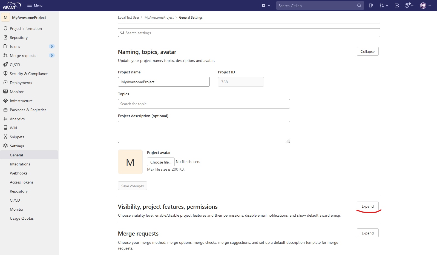Image resolution: width=437 pixels, height=255 pixels.
Task: Click the Save changes button
Action: [133, 186]
